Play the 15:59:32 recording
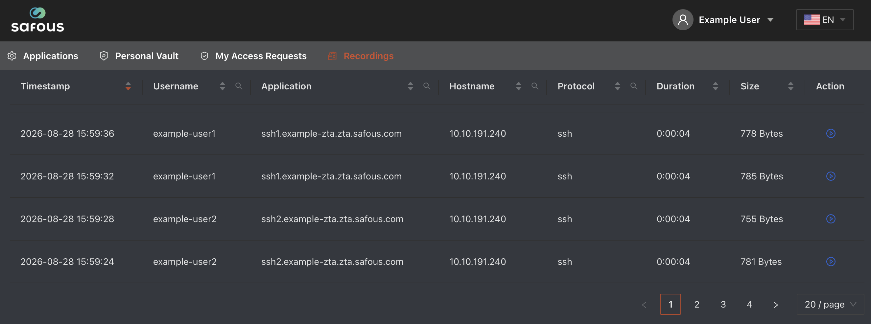 point(831,176)
